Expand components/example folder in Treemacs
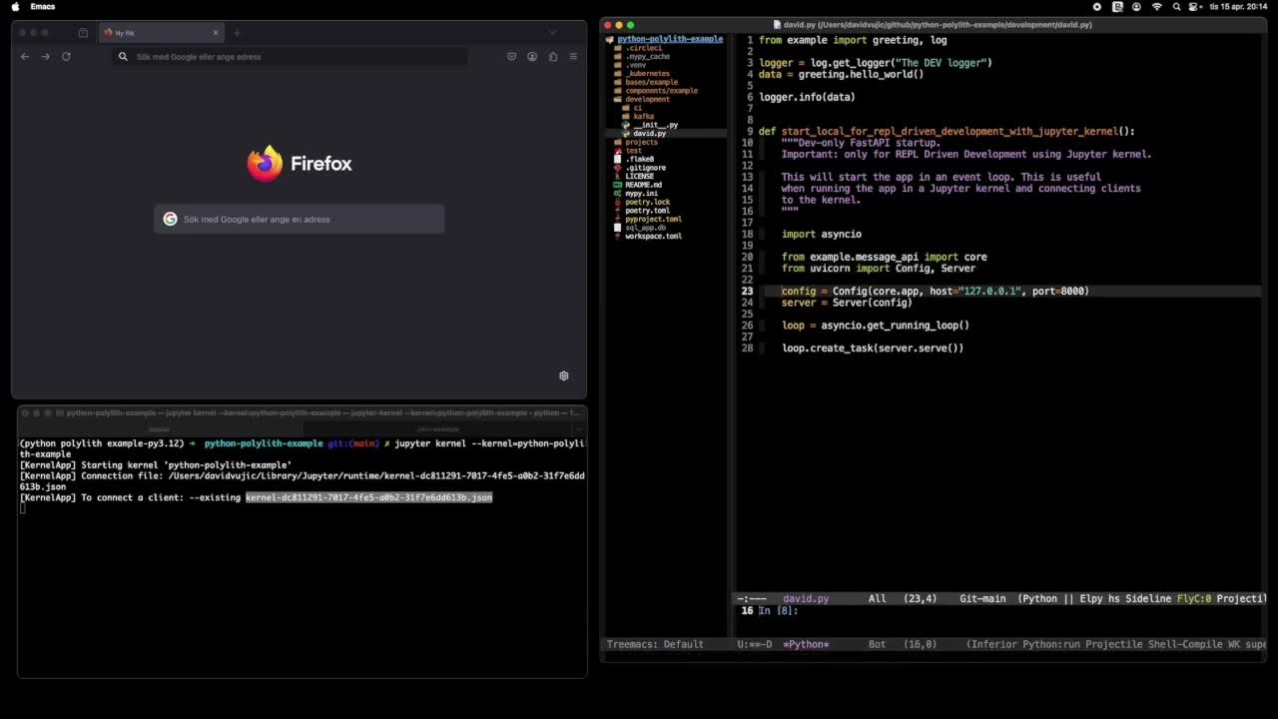Viewport: 1278px width, 719px height. [661, 91]
